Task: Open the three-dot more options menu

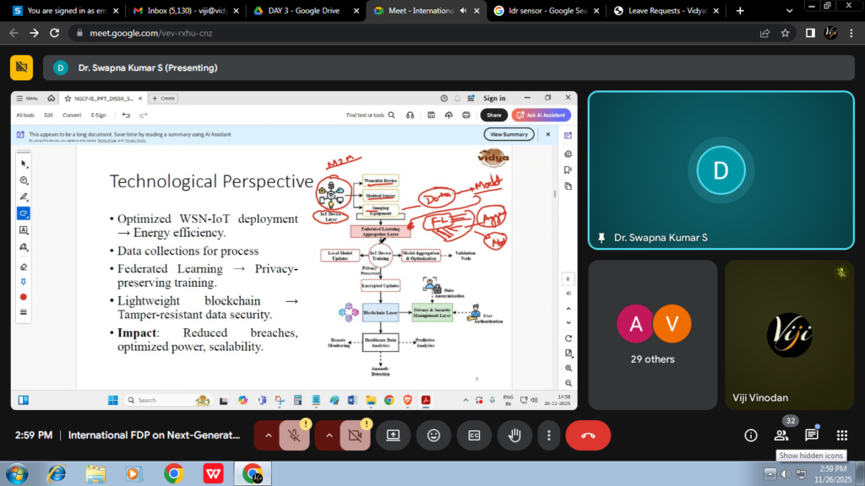Action: pos(549,435)
